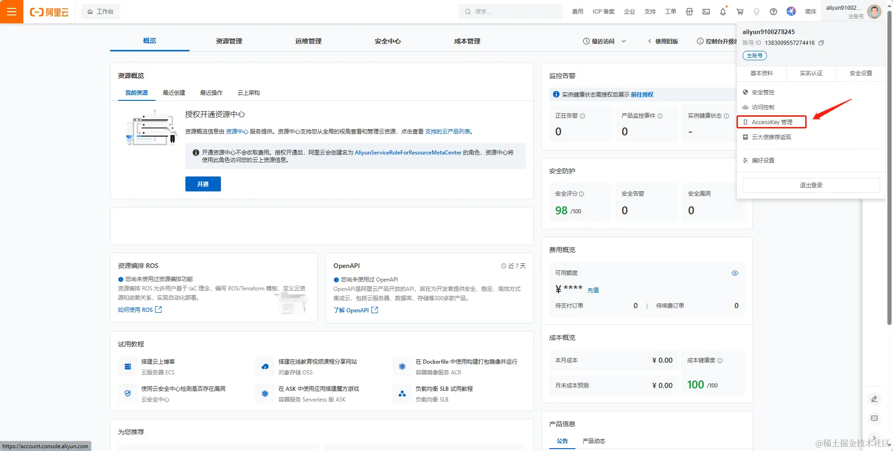This screenshot has width=893, height=451.
Task: Open the orange hamburger main menu
Action: tap(12, 12)
